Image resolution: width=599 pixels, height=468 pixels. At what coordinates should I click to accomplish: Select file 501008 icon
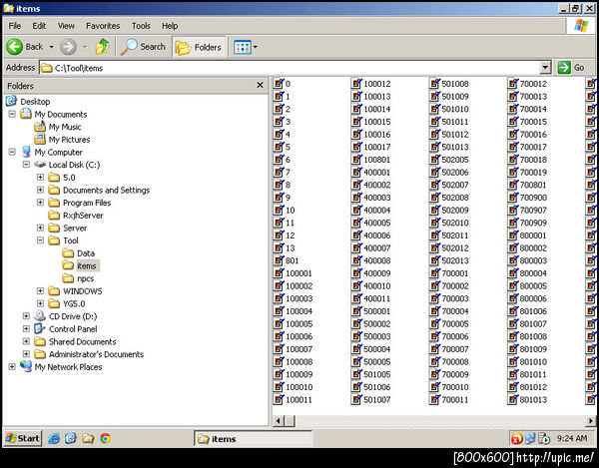pyautogui.click(x=434, y=83)
